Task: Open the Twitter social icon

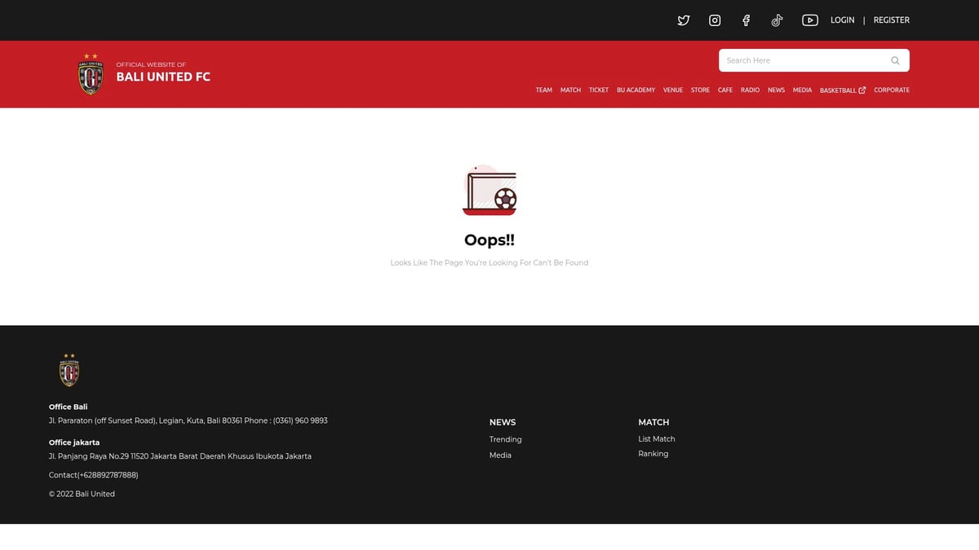Action: (684, 20)
